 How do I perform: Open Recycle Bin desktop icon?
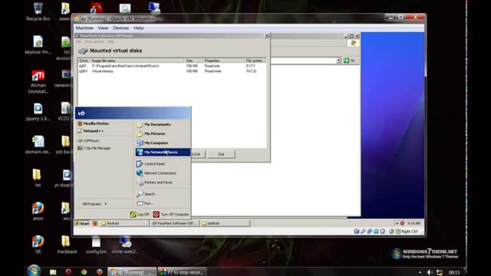(x=38, y=11)
